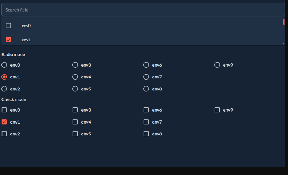Enable env8 checkbox in Check mode
This screenshot has width=288, height=175.
(146, 134)
